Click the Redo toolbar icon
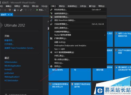Viewport: 131px width, 95px height. pos(31,10)
